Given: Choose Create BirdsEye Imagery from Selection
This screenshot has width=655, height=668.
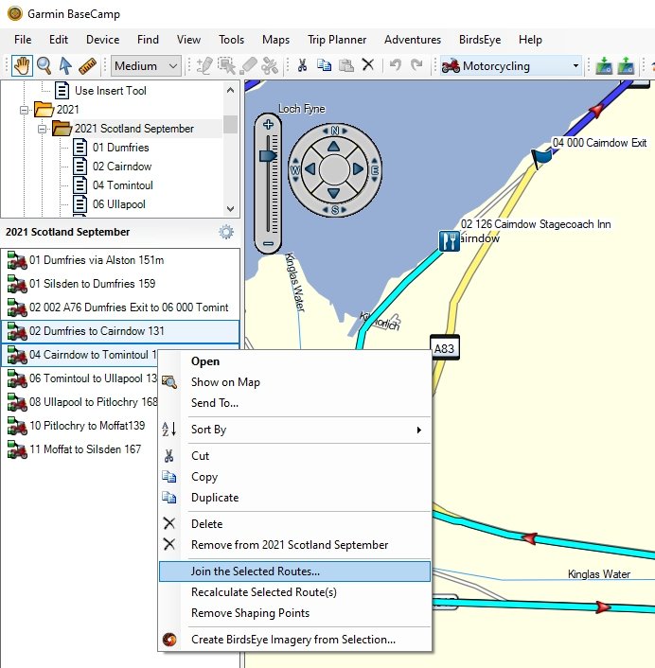Looking at the screenshot, I should click(295, 640).
